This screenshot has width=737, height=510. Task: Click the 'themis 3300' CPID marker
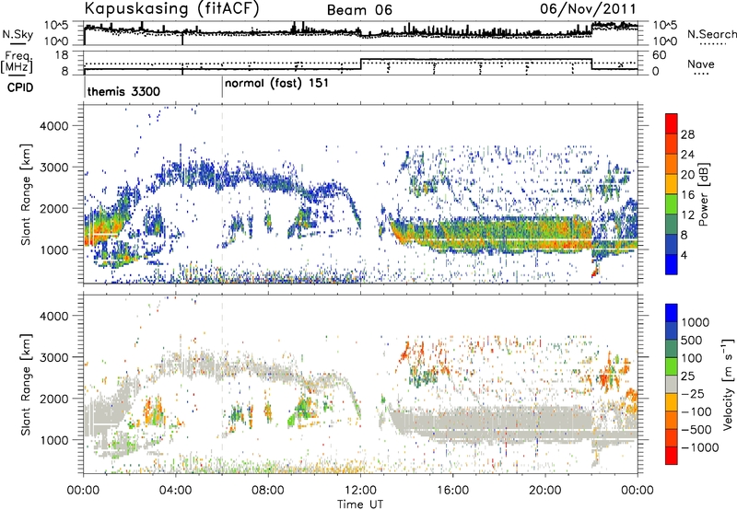coord(123,91)
